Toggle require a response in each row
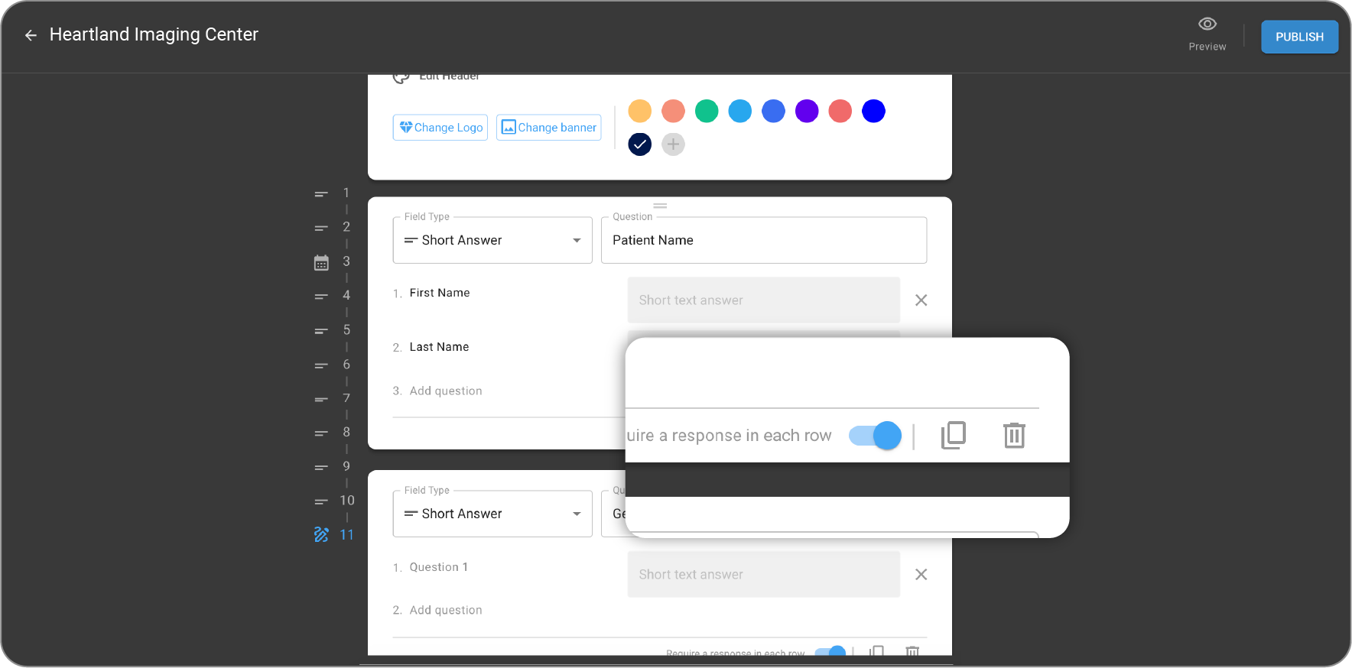The image size is (1352, 668). pos(876,436)
